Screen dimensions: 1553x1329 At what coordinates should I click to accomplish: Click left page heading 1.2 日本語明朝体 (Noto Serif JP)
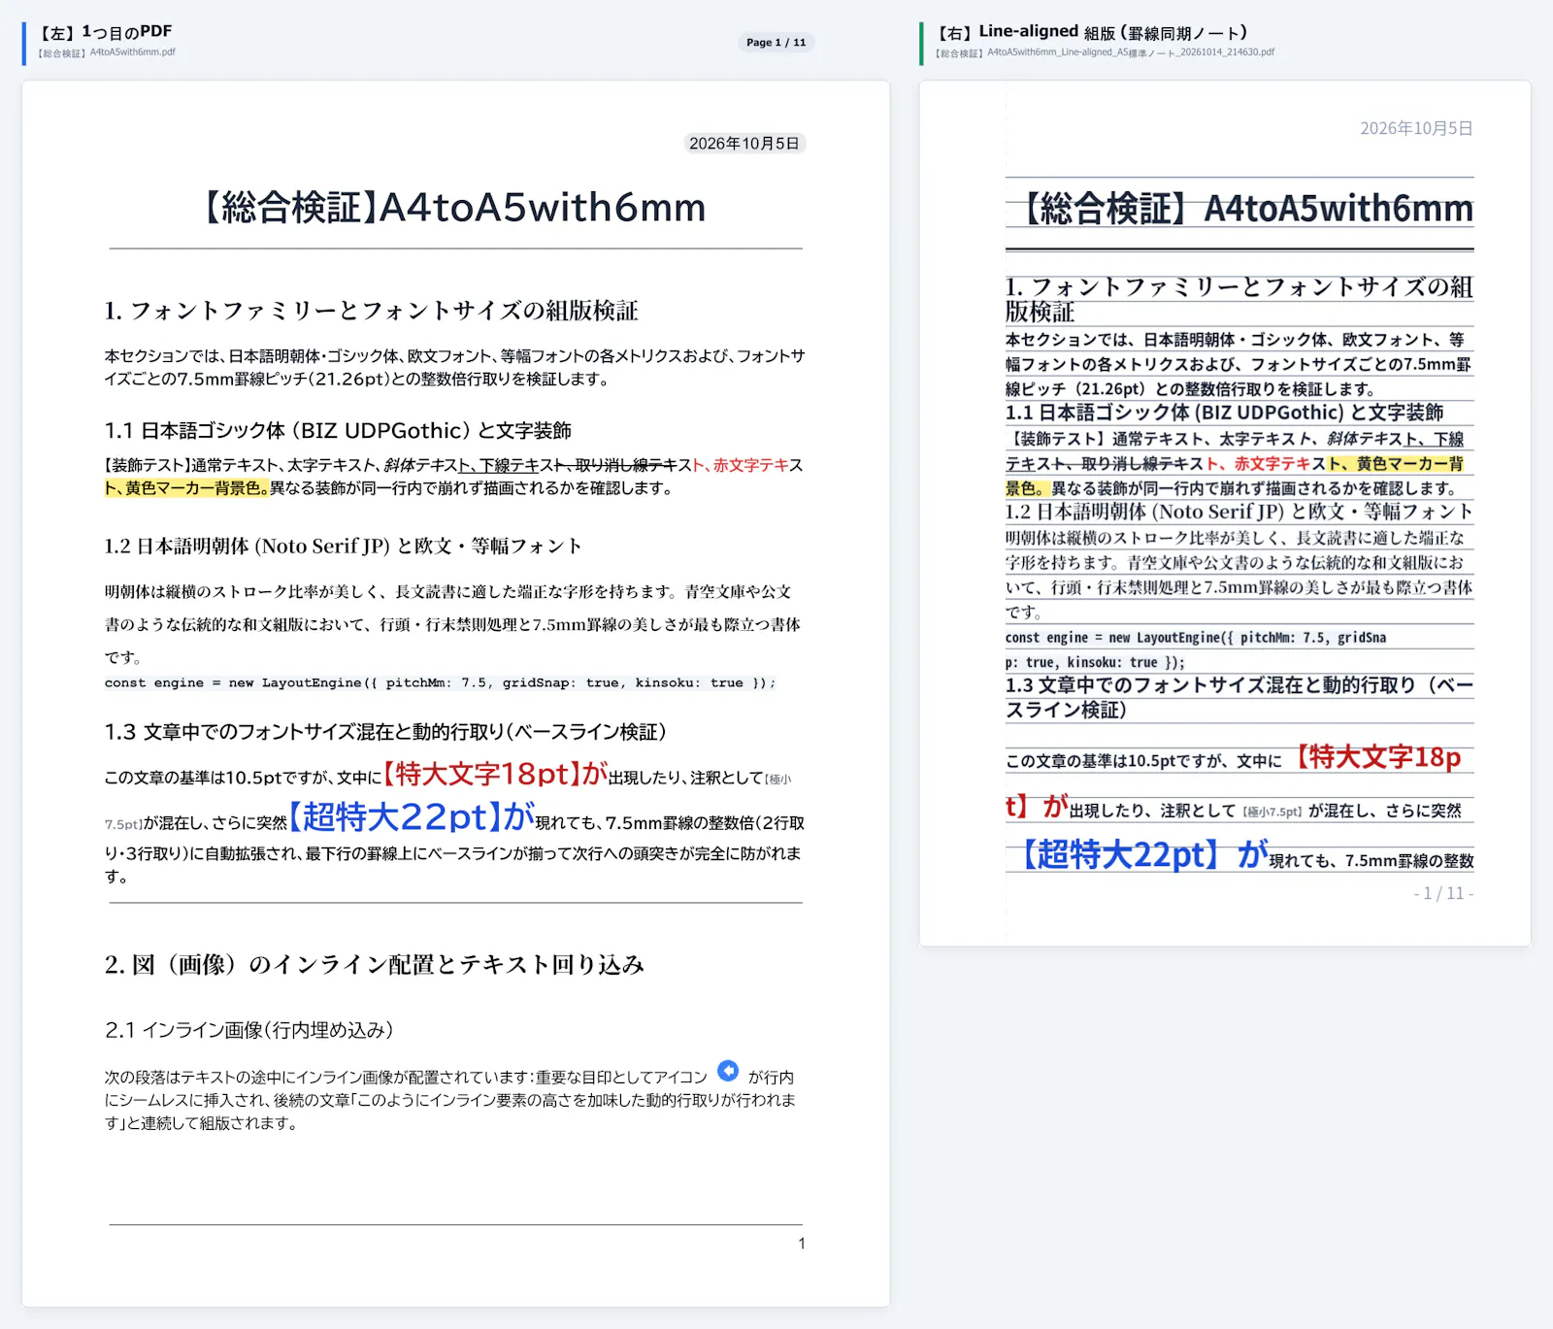tap(343, 546)
